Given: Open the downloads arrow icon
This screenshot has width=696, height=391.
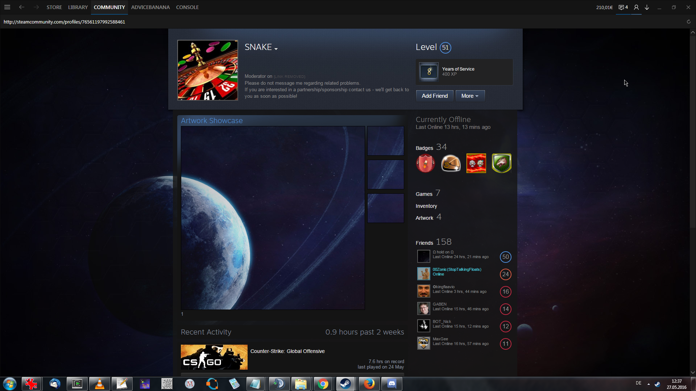Looking at the screenshot, I should 647,7.
